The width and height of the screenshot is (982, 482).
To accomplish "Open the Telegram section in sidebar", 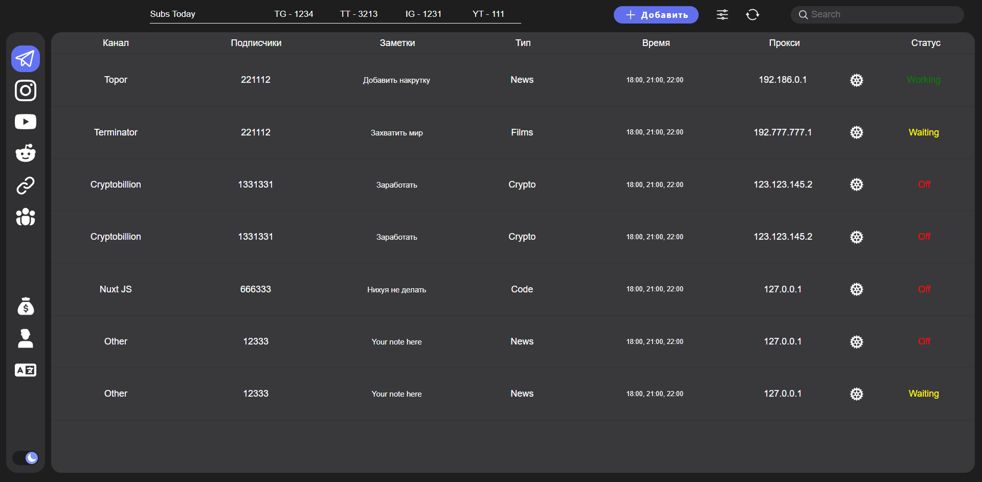I will (x=26, y=59).
